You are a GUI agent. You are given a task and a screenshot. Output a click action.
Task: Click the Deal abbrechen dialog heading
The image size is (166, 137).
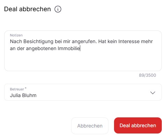click(28, 9)
